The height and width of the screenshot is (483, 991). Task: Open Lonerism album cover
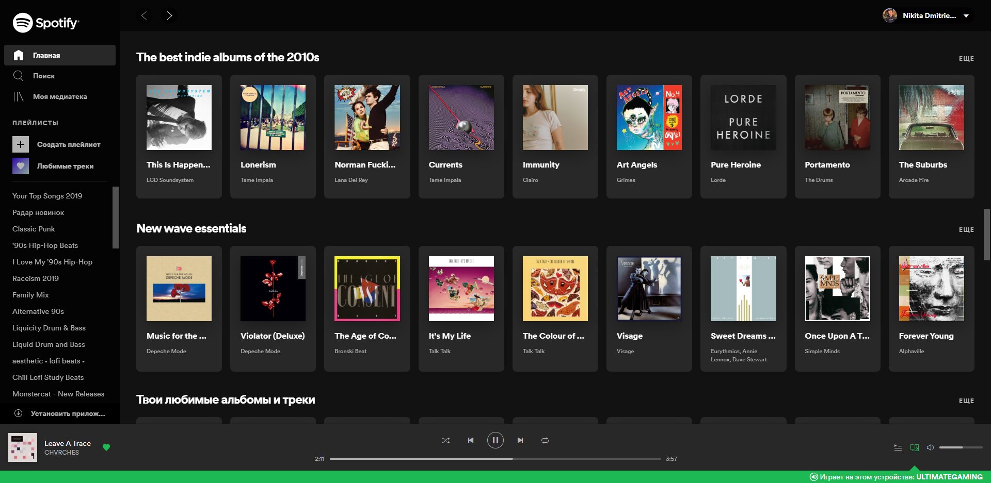pos(273,118)
